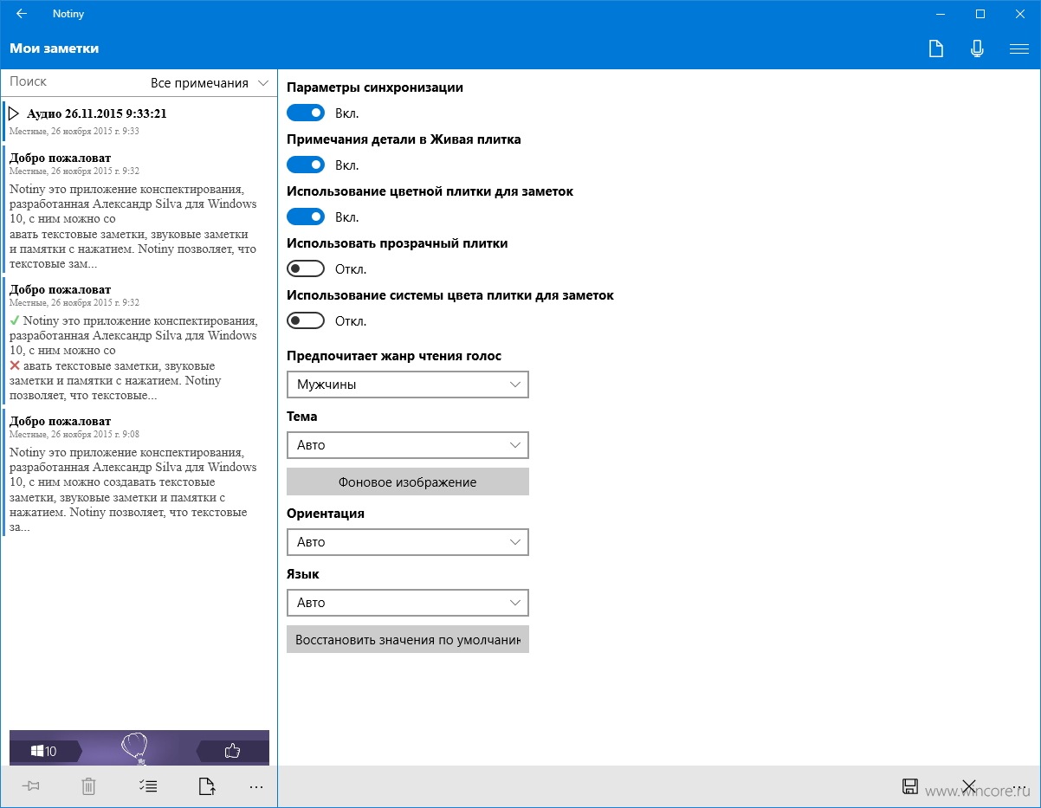Focus the Поиск search field
This screenshot has height=808, width=1041.
[74, 82]
